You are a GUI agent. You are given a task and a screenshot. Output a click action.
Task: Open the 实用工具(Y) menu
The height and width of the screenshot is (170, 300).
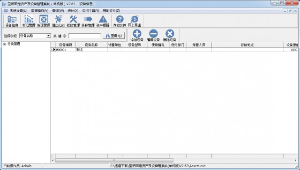(x=90, y=11)
